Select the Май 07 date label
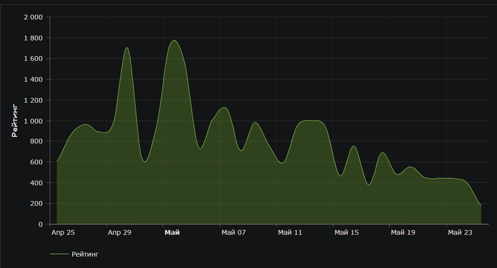 [234, 232]
